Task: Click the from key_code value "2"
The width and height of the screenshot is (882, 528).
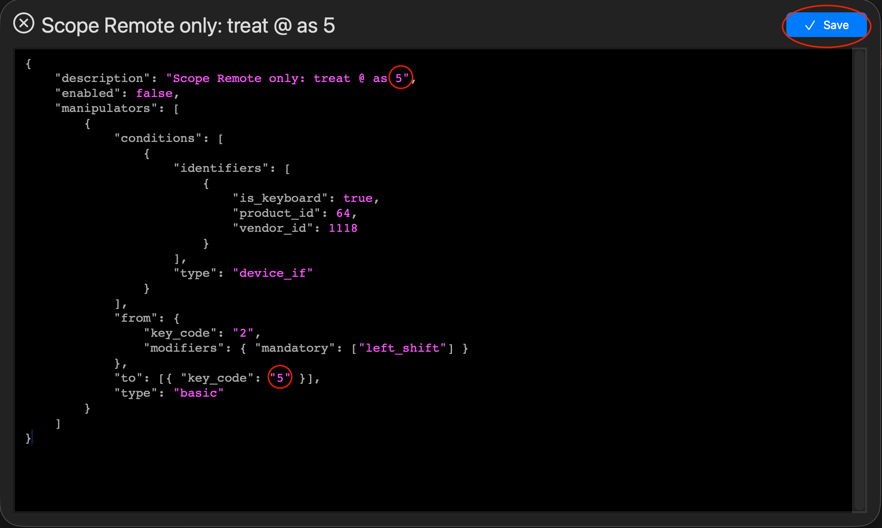Action: coord(243,333)
